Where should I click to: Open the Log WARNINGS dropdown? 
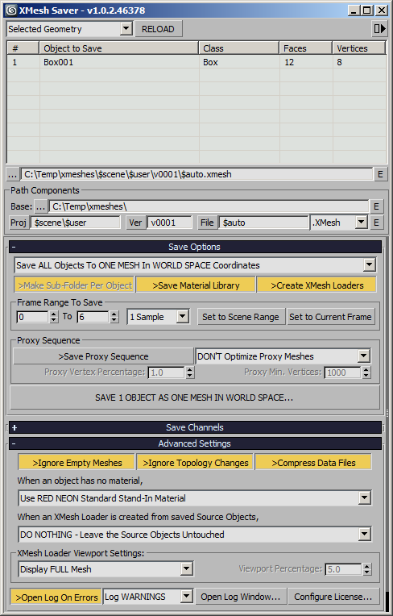tap(148, 597)
